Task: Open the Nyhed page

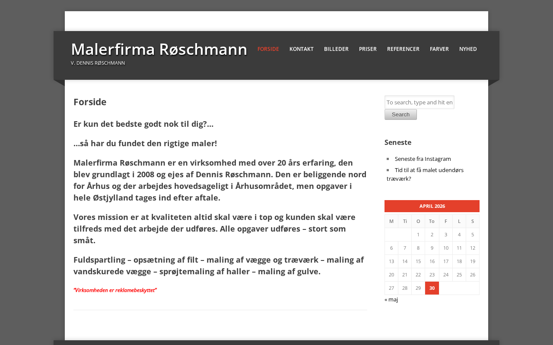Action: (x=468, y=49)
